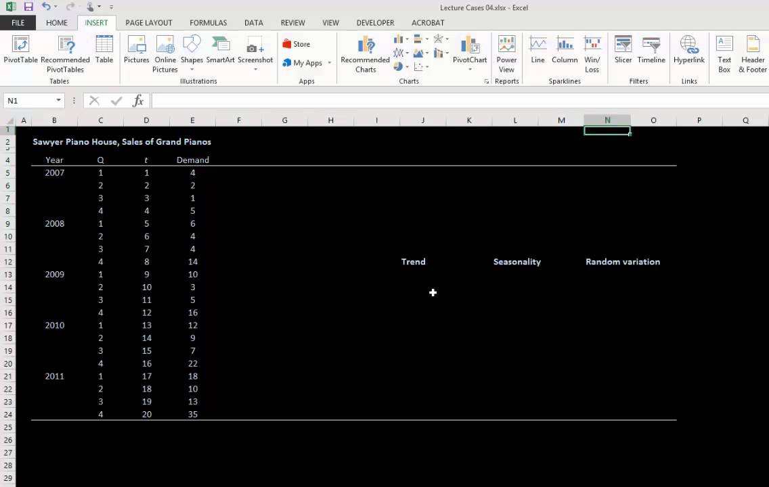Click the Undo arrow icon
The width and height of the screenshot is (769, 487).
coord(46,6)
